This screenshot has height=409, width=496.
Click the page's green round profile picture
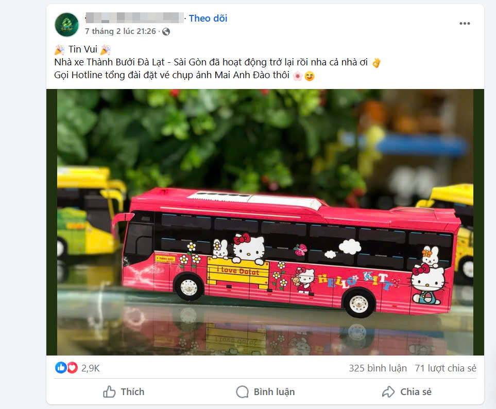(x=66, y=24)
